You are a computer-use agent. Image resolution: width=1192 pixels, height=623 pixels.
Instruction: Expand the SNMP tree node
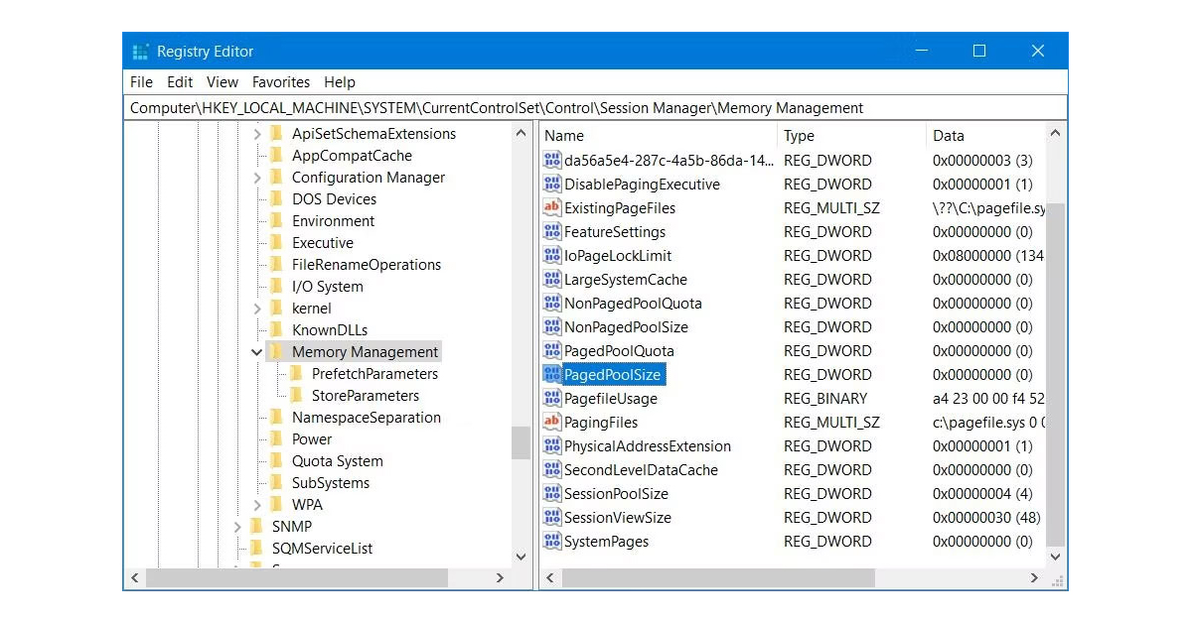238,526
